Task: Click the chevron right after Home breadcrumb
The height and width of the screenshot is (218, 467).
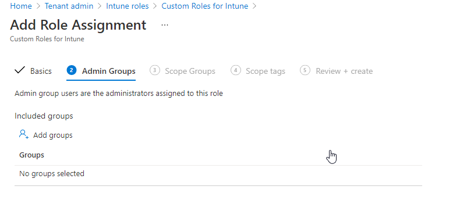Action: click(38, 6)
